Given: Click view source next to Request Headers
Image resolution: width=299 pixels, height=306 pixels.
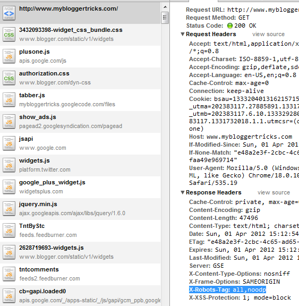Looking at the screenshot, I should [268, 34].
